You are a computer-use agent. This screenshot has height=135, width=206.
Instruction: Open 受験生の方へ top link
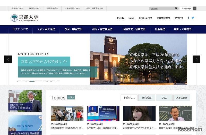coord(17,9)
